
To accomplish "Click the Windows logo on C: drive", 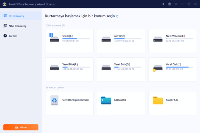I will 51,35.
